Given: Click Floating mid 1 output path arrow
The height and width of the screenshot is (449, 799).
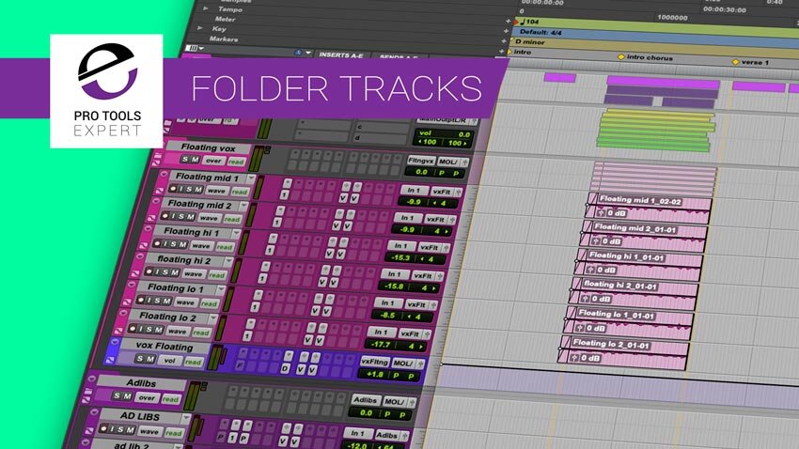Looking at the screenshot, I should 459,192.
